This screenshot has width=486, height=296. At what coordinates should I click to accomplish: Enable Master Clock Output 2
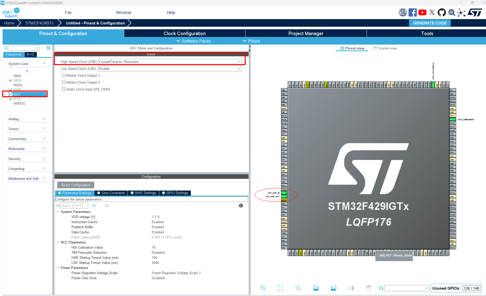coord(64,82)
